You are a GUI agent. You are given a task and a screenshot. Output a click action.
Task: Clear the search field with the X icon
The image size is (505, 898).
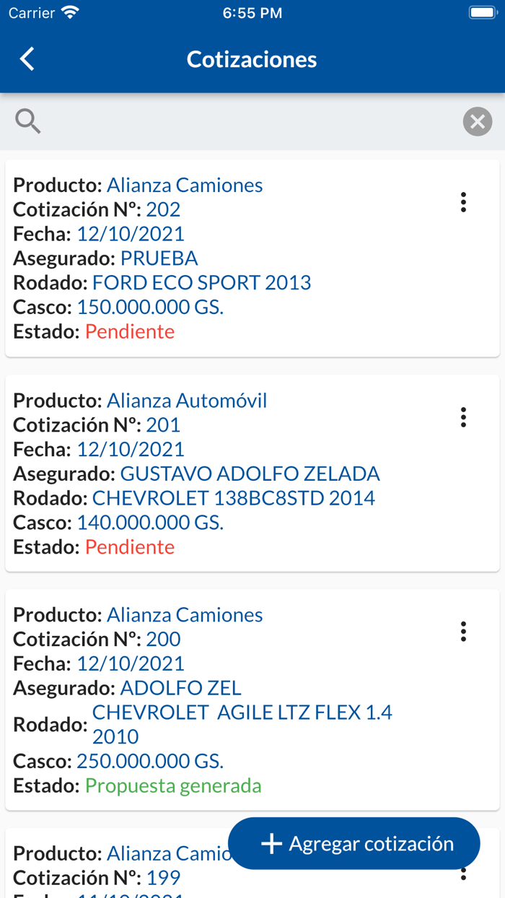click(x=477, y=121)
